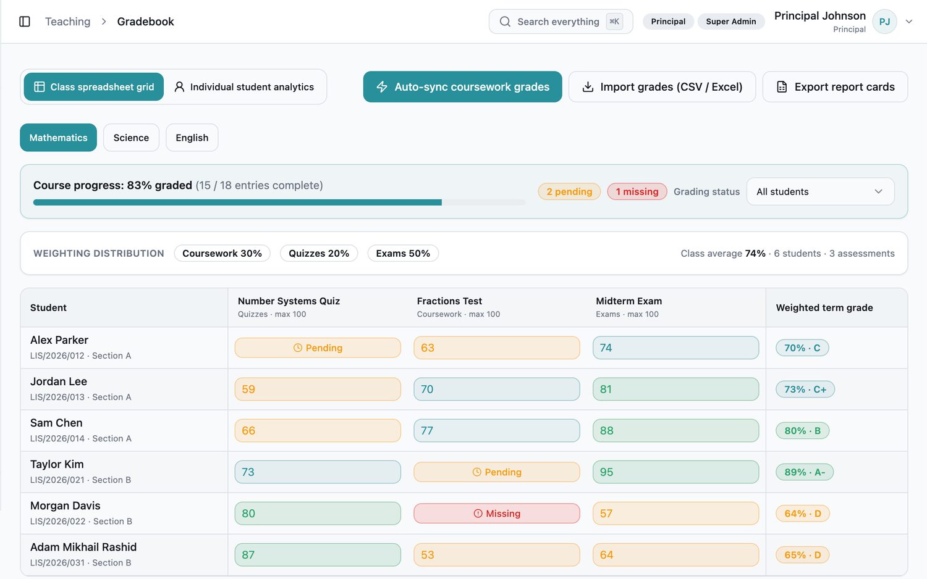Click student name Taylor Kim
This screenshot has width=927, height=579.
click(x=57, y=464)
